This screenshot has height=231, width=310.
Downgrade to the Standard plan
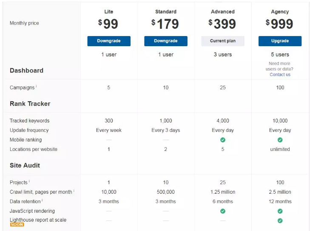click(x=166, y=41)
